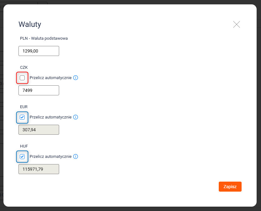Focus the CZK price field showing 7499
The image size is (261, 211).
point(39,90)
